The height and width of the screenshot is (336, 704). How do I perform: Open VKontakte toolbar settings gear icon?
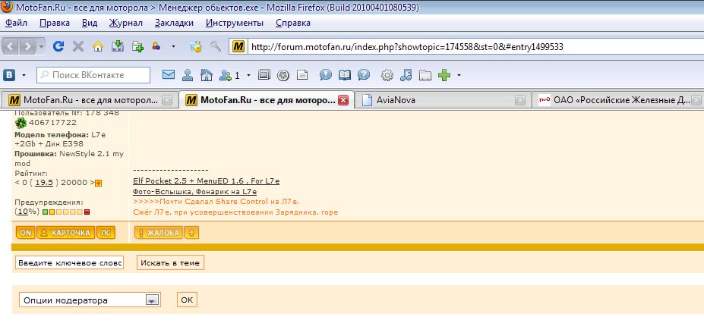pos(387,75)
